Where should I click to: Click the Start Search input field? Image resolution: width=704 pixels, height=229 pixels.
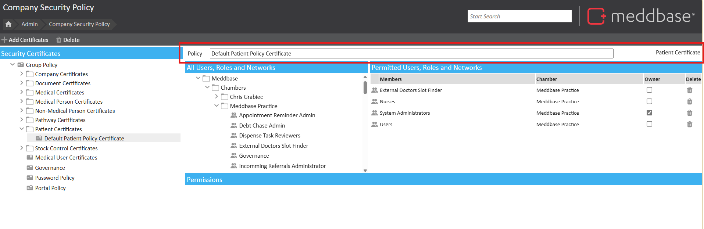(519, 16)
